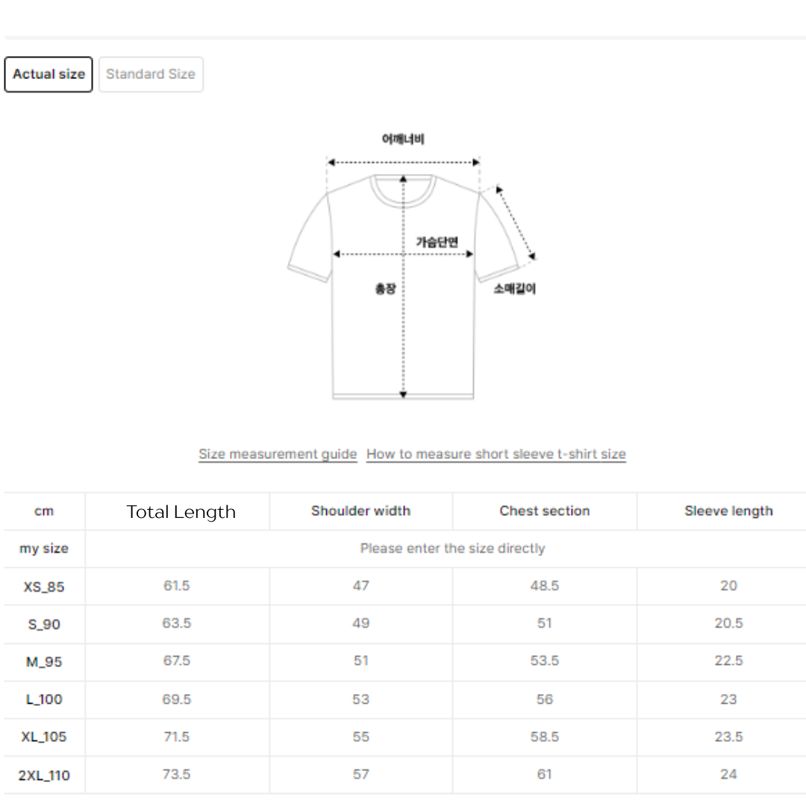This screenshot has width=806, height=806.
Task: Click the 24 sleeve length value
Action: point(728,775)
